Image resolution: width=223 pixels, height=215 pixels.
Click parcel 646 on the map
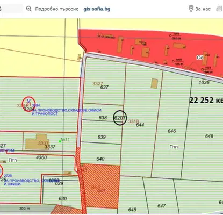click(x=171, y=131)
